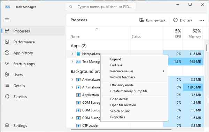
Task: Click the 1.9% CPU value
Action: point(178,61)
